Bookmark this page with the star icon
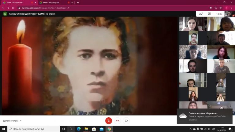The image size is (235, 132). (221, 8)
